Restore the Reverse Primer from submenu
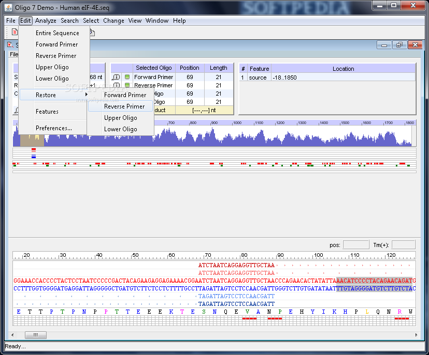Image resolution: width=429 pixels, height=355 pixels. [x=124, y=106]
